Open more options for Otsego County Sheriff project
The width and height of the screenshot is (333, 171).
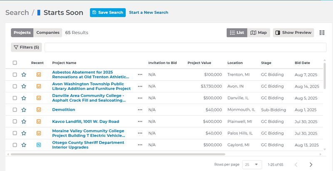(140, 145)
